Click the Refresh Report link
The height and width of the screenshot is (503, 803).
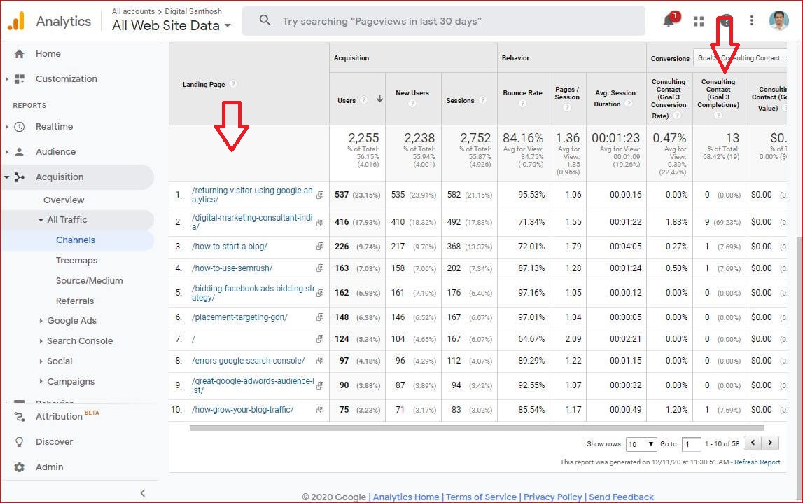757,462
